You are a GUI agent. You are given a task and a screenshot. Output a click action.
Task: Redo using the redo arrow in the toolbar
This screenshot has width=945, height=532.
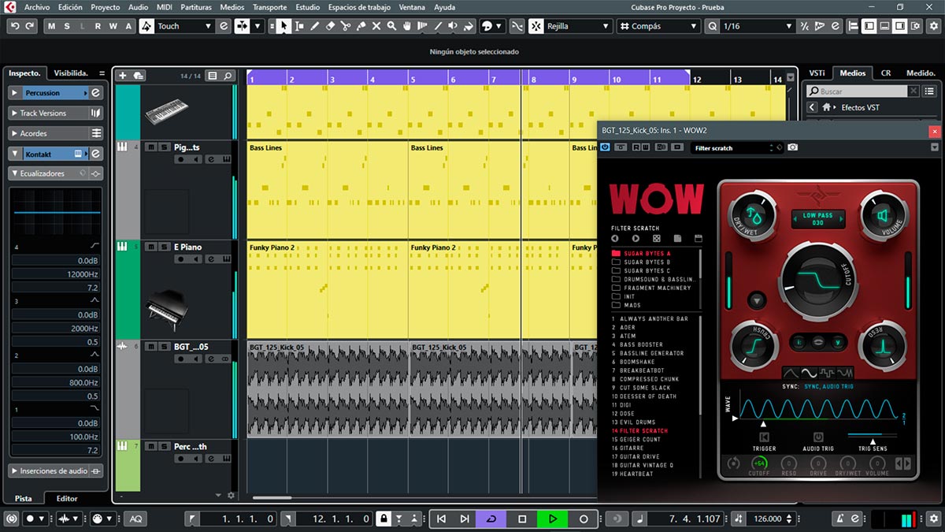tap(30, 26)
